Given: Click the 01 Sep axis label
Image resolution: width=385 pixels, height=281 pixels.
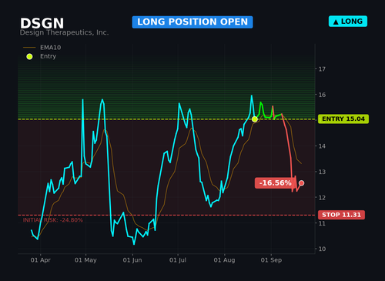Looking at the screenshot, I should point(271,260).
